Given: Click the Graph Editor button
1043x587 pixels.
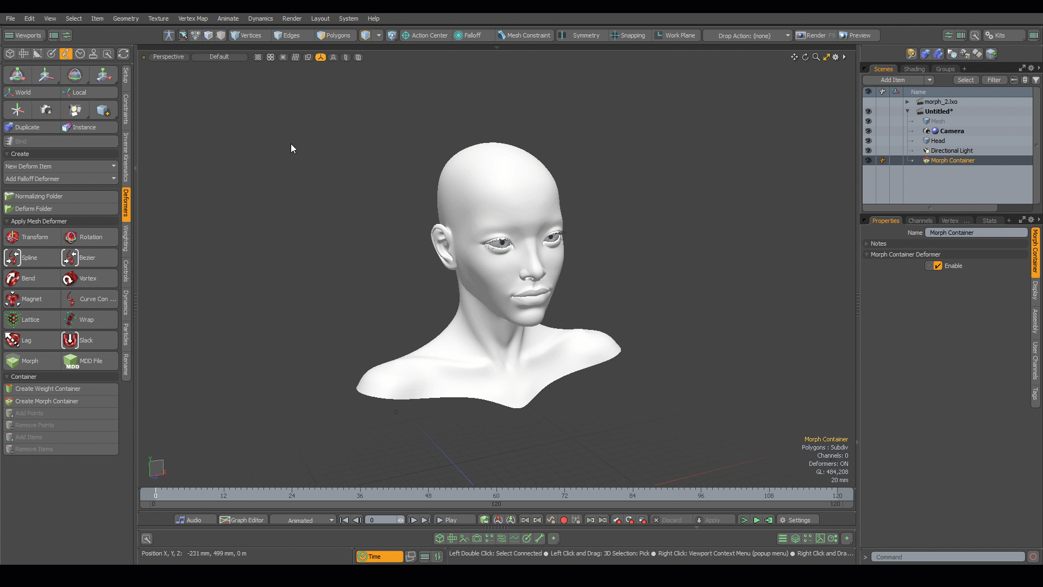Looking at the screenshot, I should [243, 520].
